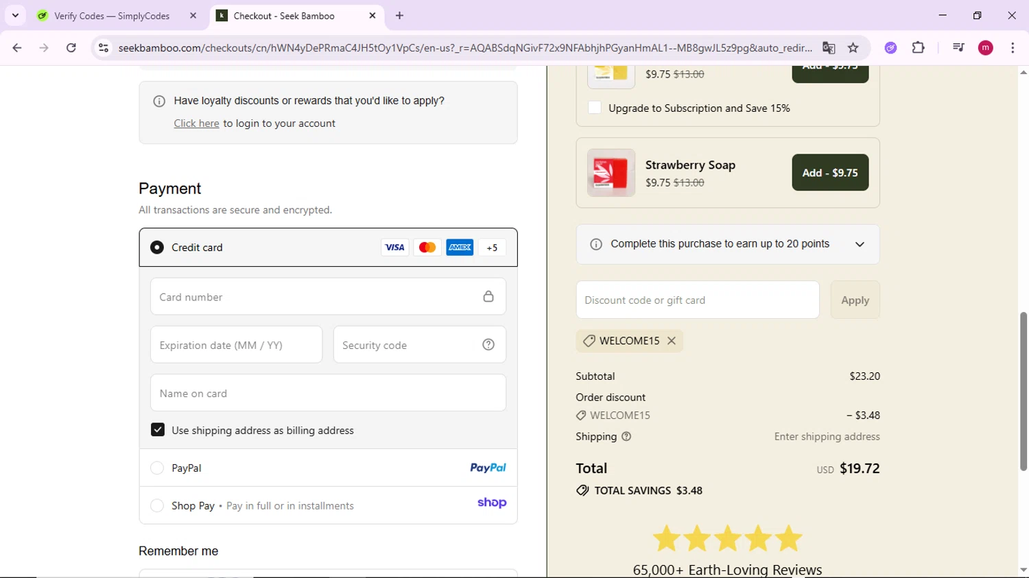Uncheck Use shipping address as billing address
The image size is (1029, 578).
[x=158, y=430]
